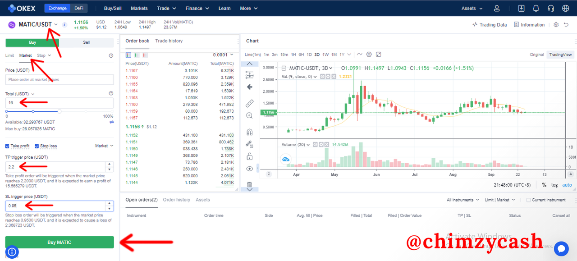577x261 pixels.
Task: Open the headset support icon
Action: coord(550,8)
